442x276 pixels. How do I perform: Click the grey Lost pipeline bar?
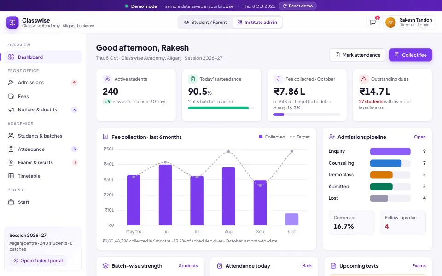click(379, 198)
